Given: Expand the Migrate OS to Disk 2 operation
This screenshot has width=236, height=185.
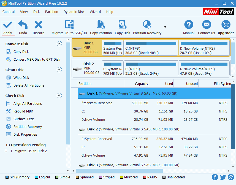Looking at the screenshot, I should 6,151.
